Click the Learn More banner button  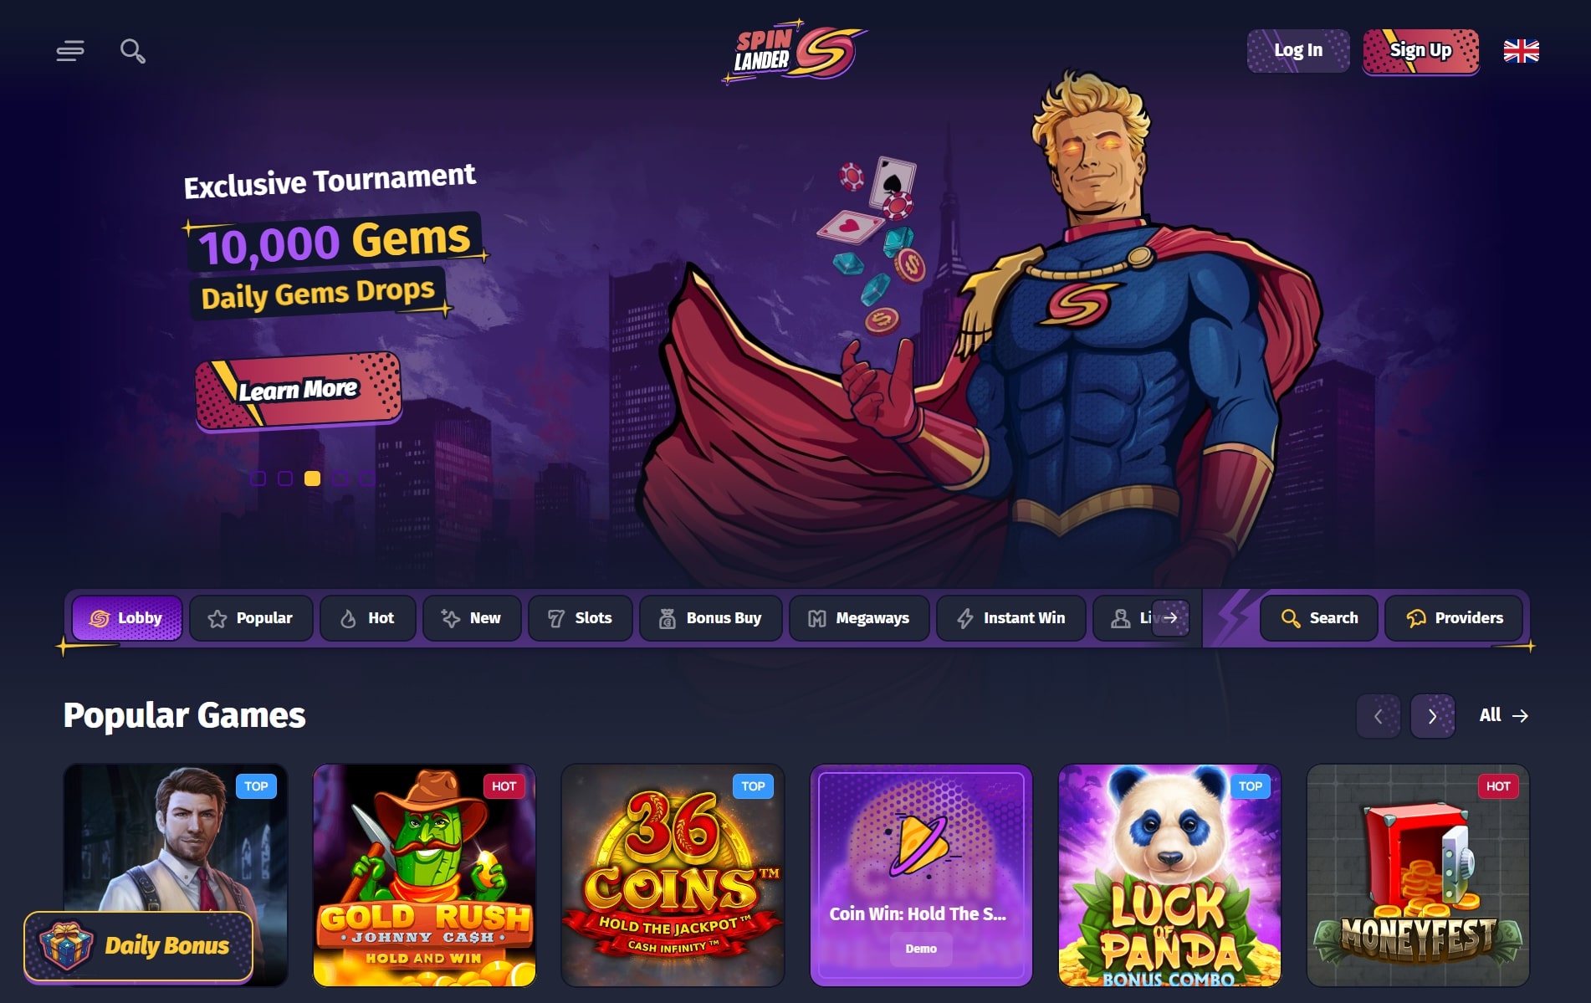(299, 391)
